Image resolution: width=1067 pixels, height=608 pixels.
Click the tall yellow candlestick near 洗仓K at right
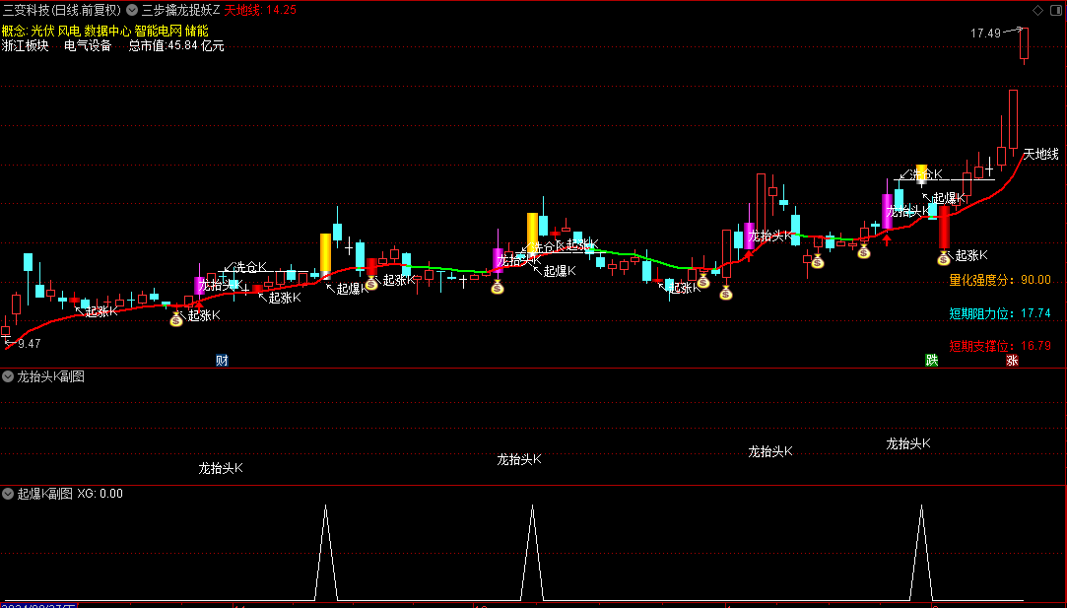coord(922,173)
